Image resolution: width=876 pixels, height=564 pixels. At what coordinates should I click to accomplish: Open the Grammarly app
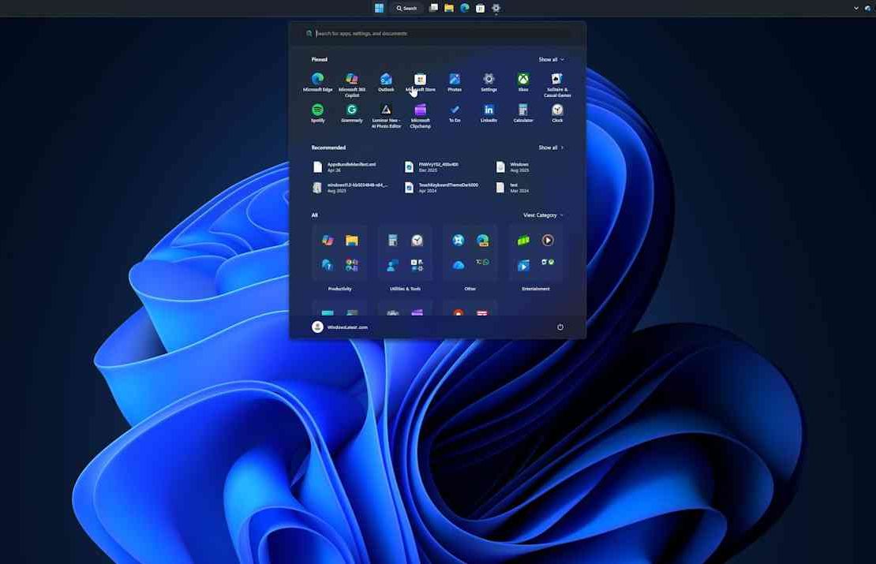[352, 113]
